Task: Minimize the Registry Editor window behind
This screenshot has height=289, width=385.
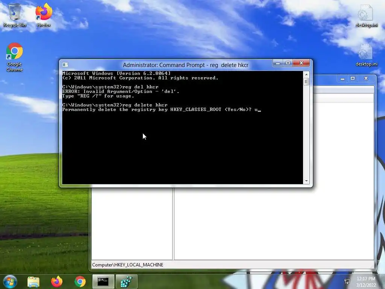Action: tap(343, 79)
